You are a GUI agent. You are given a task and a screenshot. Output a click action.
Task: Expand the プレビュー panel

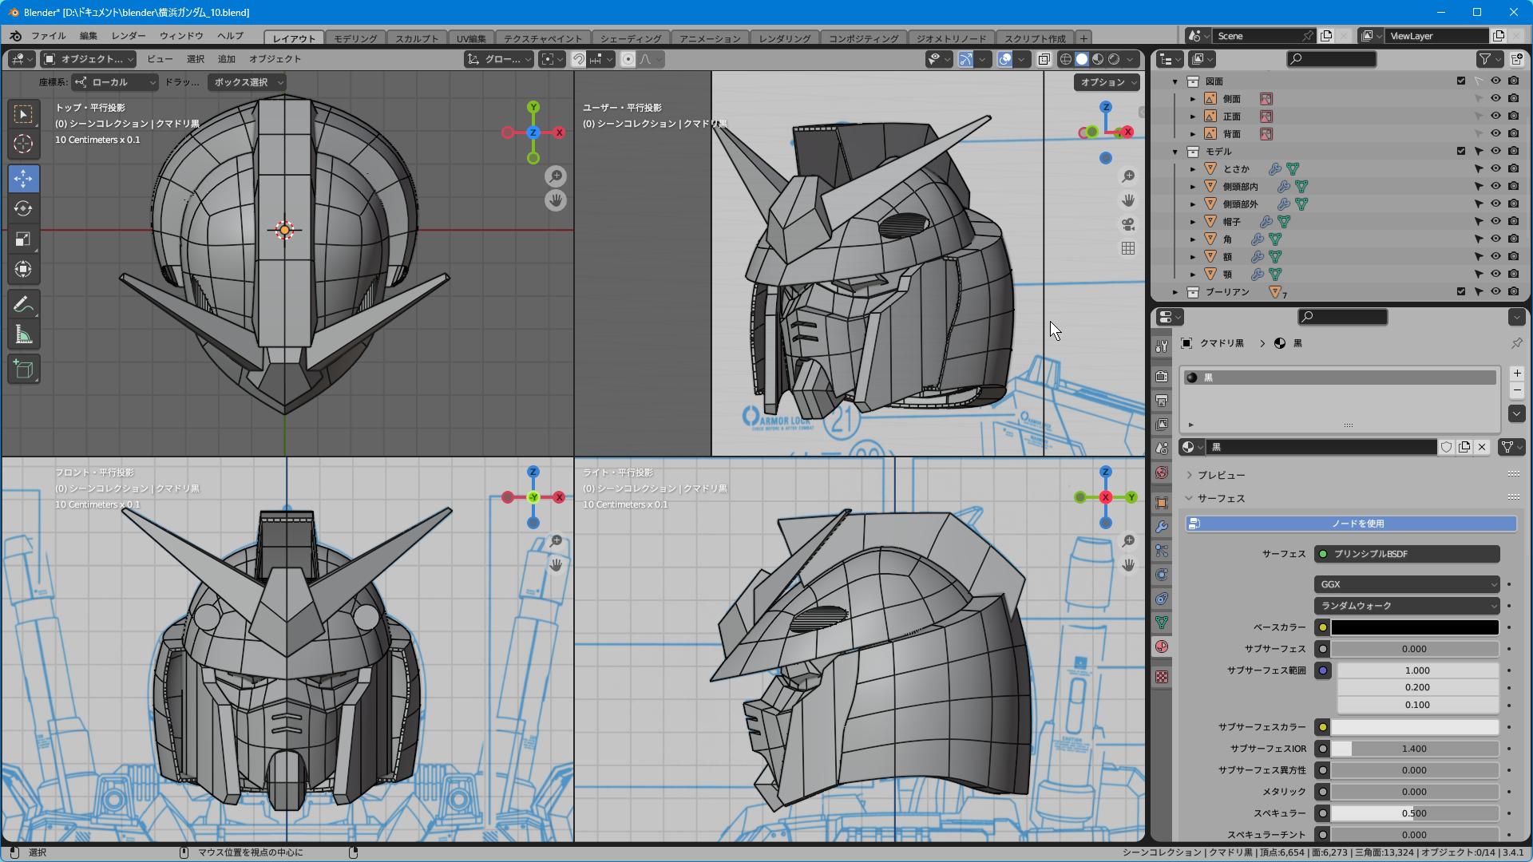(x=1221, y=475)
